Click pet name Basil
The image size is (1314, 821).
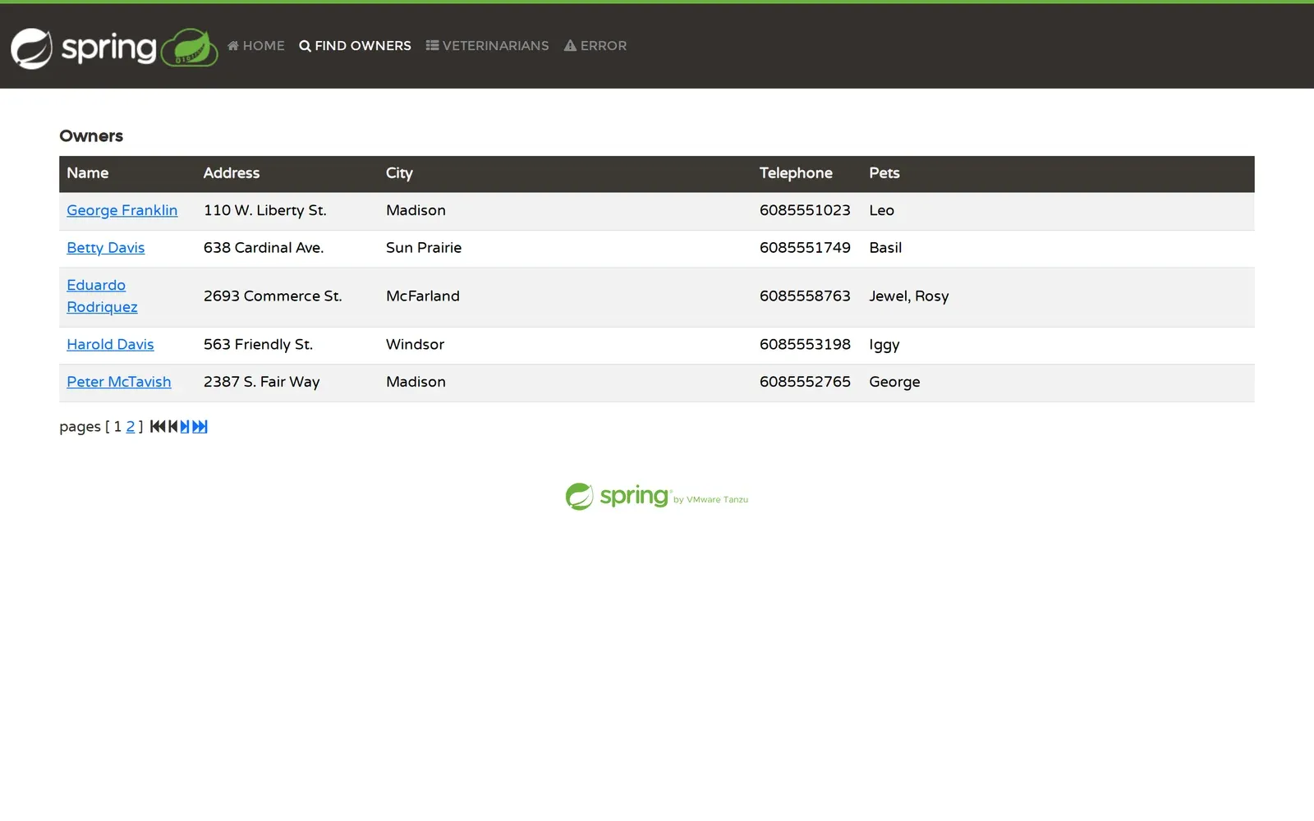coord(885,248)
